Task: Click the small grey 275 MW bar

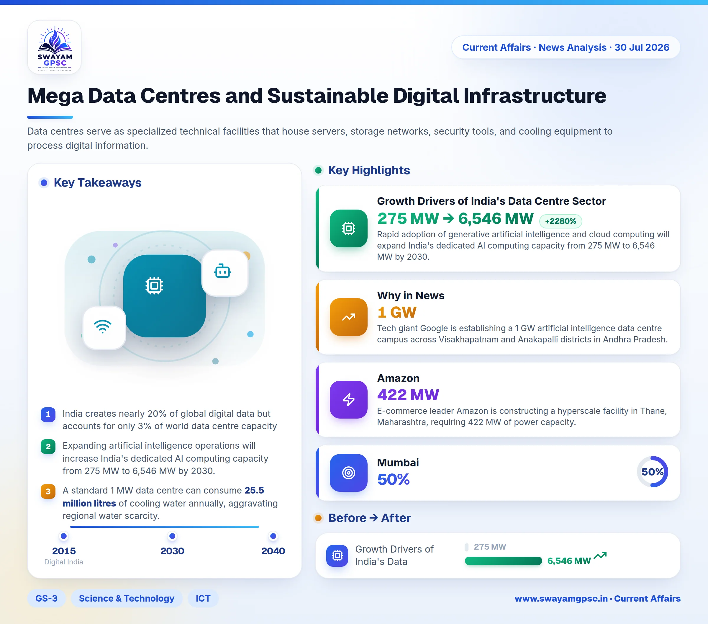Action: pyautogui.click(x=467, y=547)
